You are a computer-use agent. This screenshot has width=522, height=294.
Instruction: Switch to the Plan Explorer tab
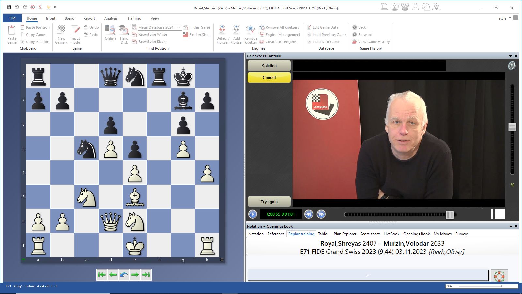345,234
